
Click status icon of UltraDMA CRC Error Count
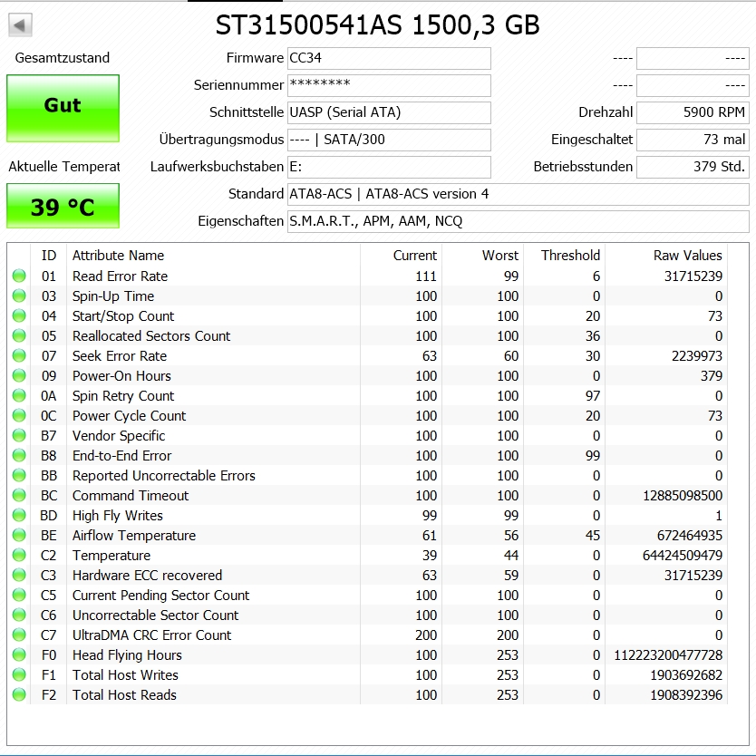[x=19, y=635]
